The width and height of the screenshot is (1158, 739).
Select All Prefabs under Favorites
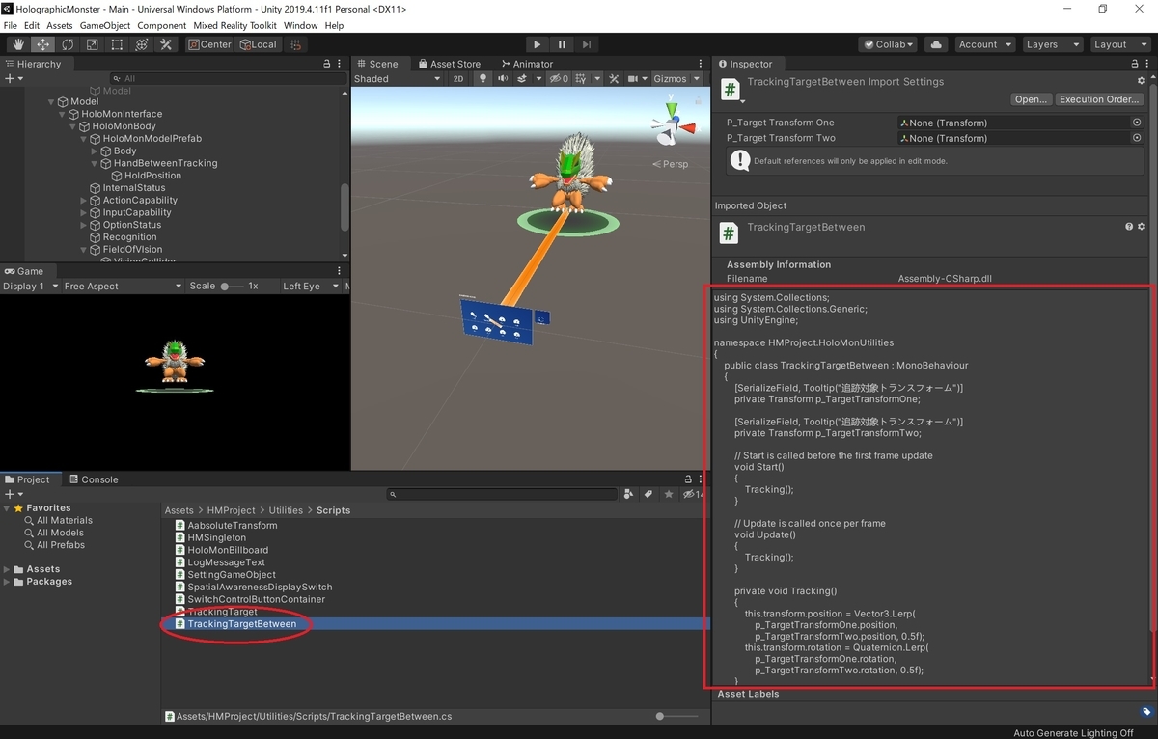tap(60, 545)
